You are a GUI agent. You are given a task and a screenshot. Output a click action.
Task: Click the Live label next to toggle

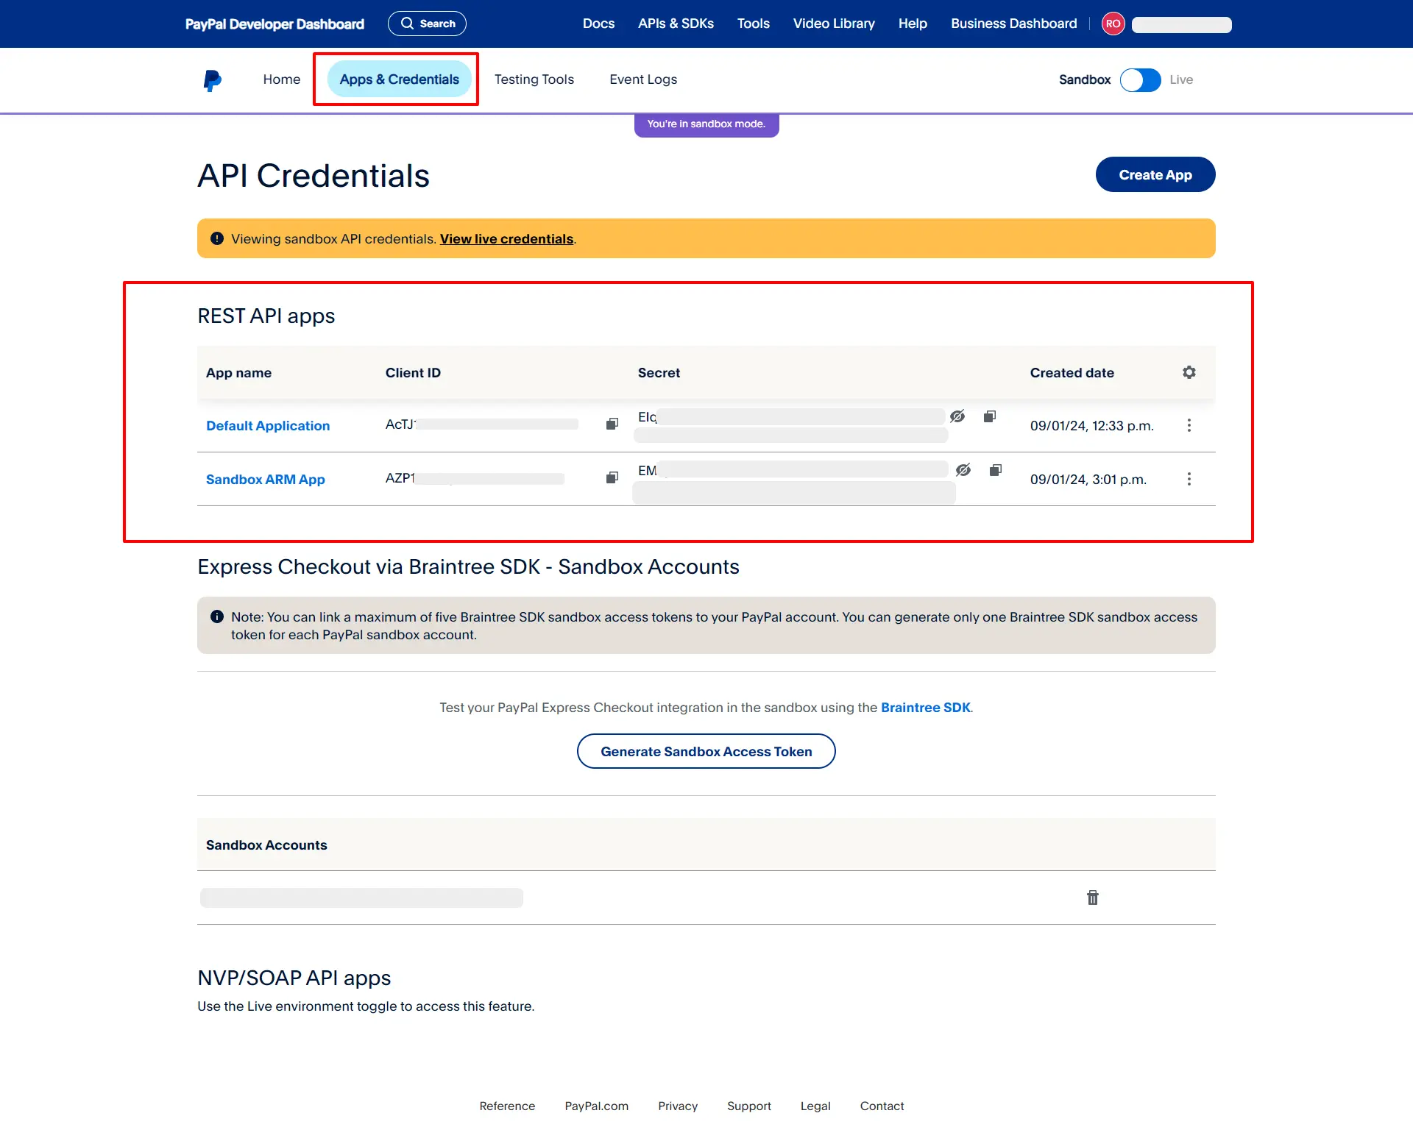click(x=1181, y=79)
